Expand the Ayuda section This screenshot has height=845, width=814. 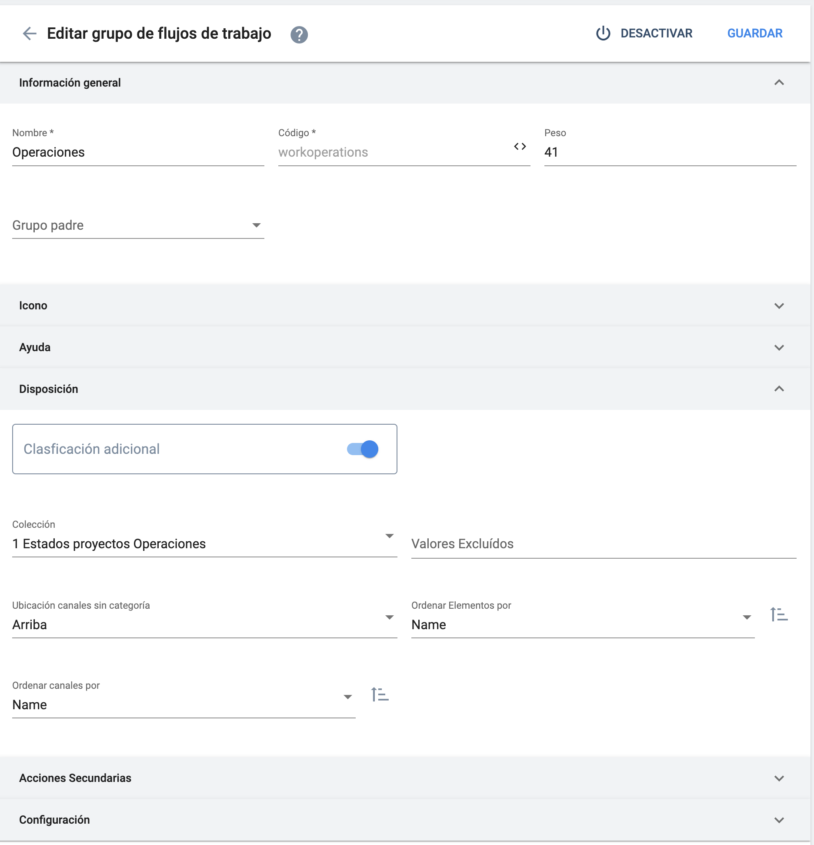click(779, 347)
